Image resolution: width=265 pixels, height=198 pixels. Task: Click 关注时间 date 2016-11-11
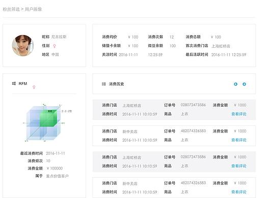pos(128,55)
